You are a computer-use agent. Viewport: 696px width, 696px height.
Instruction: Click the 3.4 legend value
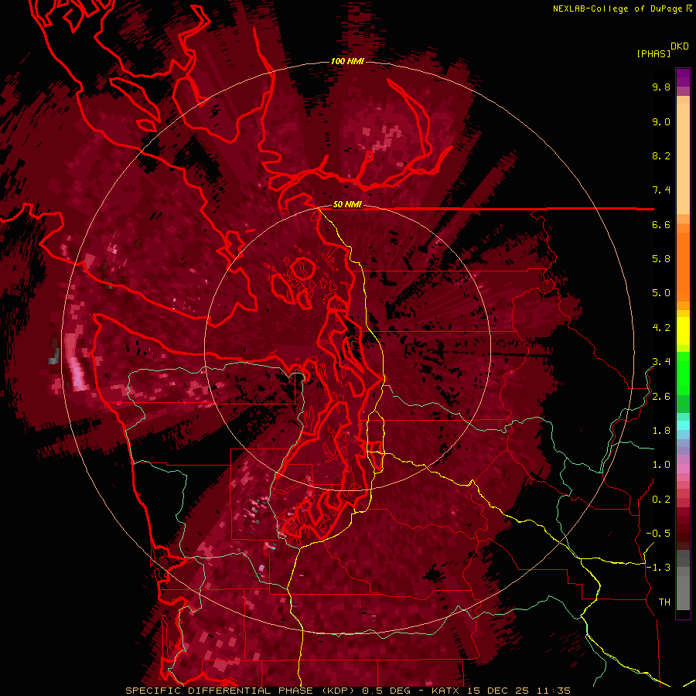661,362
